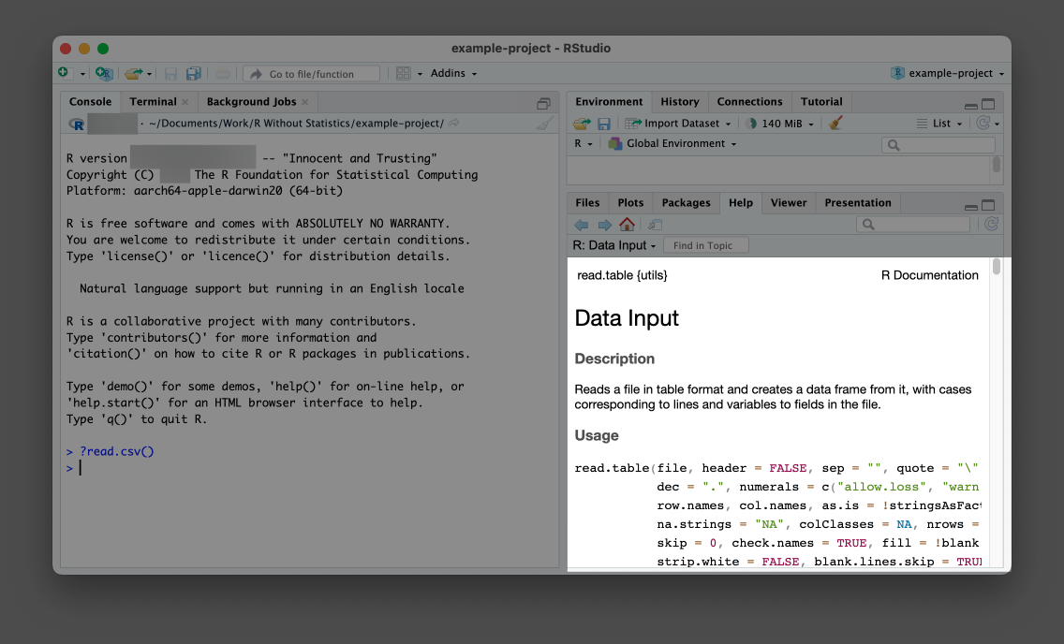
Task: Refresh the Help page
Action: (993, 224)
